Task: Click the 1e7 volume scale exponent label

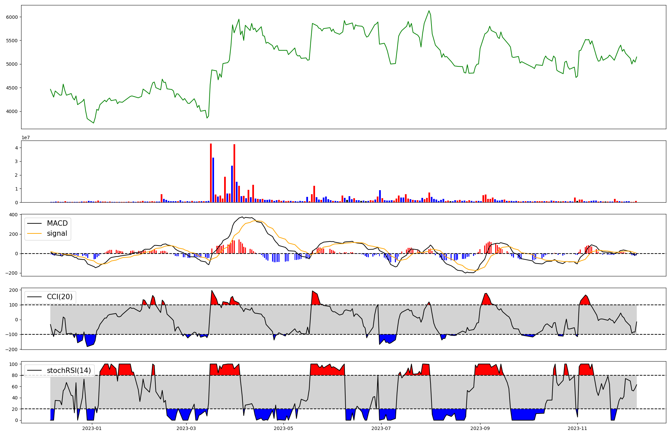Action: point(25,138)
